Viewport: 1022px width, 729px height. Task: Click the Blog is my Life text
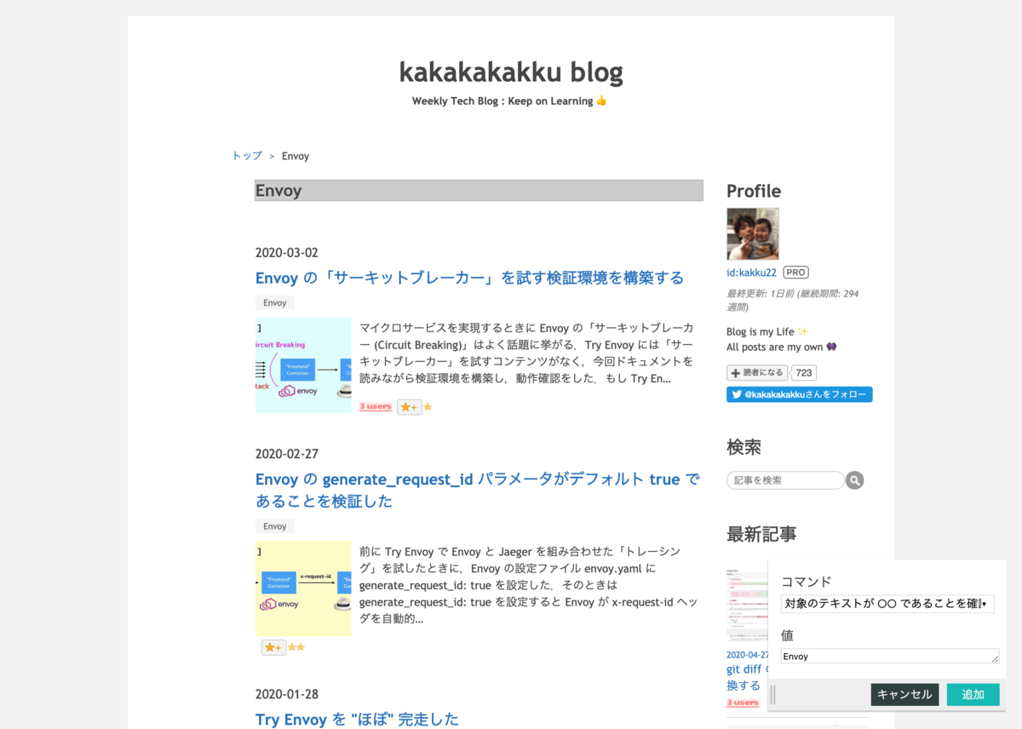tap(767, 331)
